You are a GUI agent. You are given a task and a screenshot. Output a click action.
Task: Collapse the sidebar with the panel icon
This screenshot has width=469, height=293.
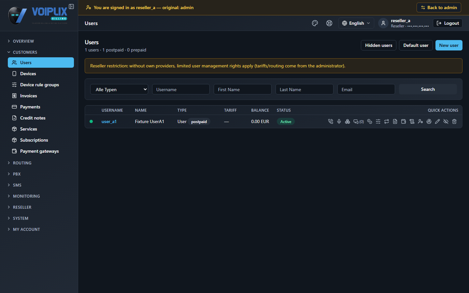click(x=71, y=7)
